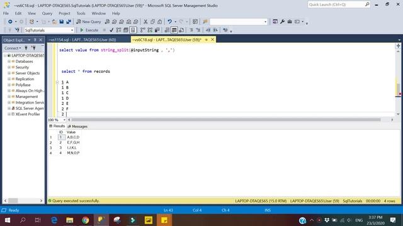The image size is (403, 226).
Task: Click the Toolbox icon in toolbar
Action: (x=290, y=22)
